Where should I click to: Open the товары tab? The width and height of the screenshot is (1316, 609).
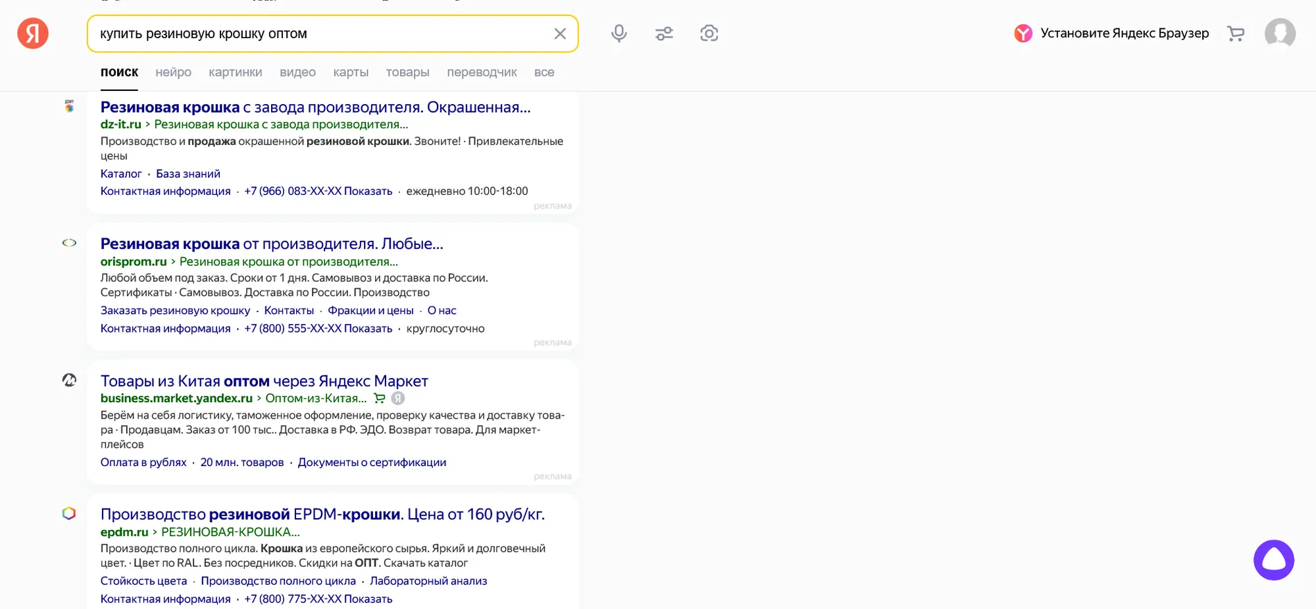407,72
